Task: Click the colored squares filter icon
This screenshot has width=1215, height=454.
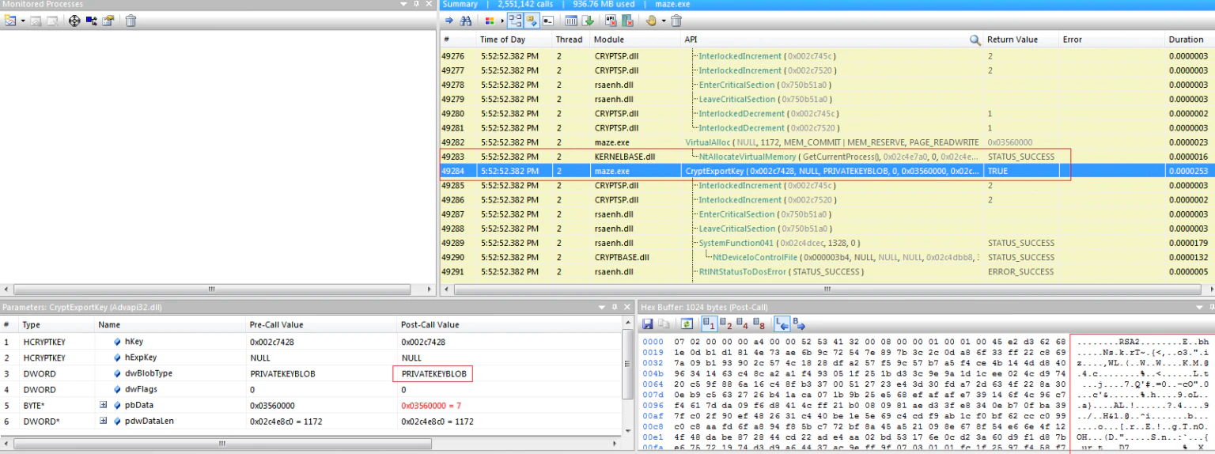Action: [x=490, y=21]
